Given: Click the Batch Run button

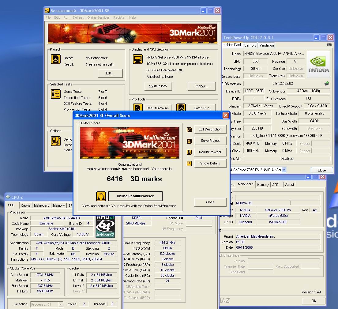Looking at the screenshot, I should click(201, 108).
